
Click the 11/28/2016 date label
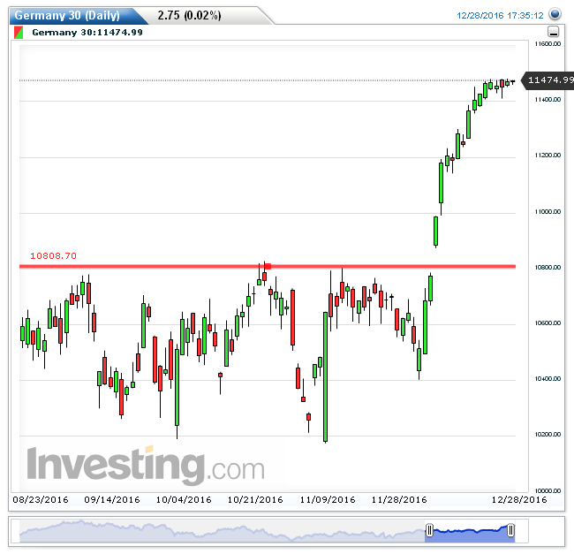pos(399,500)
